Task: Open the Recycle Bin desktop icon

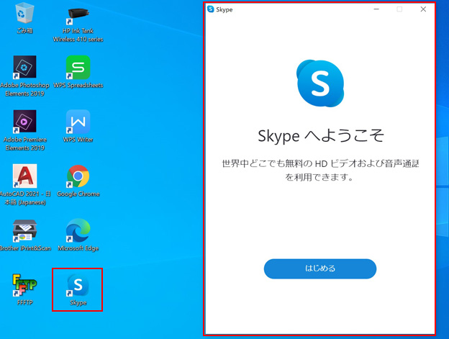Action: tap(24, 14)
